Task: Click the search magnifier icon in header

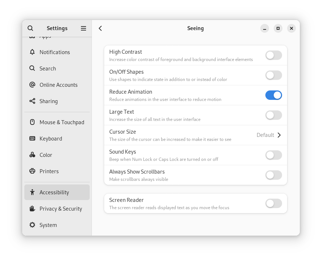Action: pyautogui.click(x=30, y=28)
